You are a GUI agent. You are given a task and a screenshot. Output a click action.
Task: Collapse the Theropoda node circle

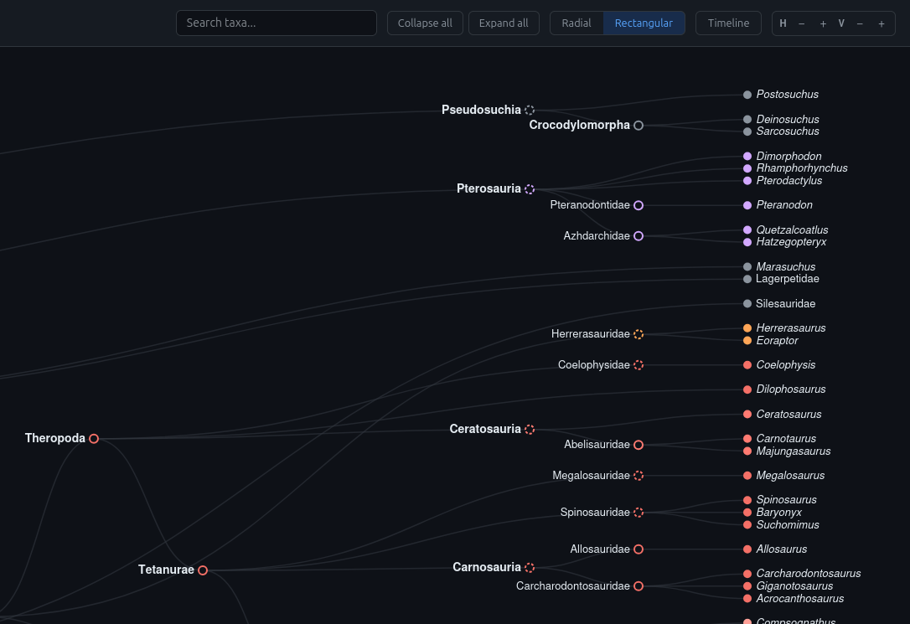pyautogui.click(x=94, y=439)
